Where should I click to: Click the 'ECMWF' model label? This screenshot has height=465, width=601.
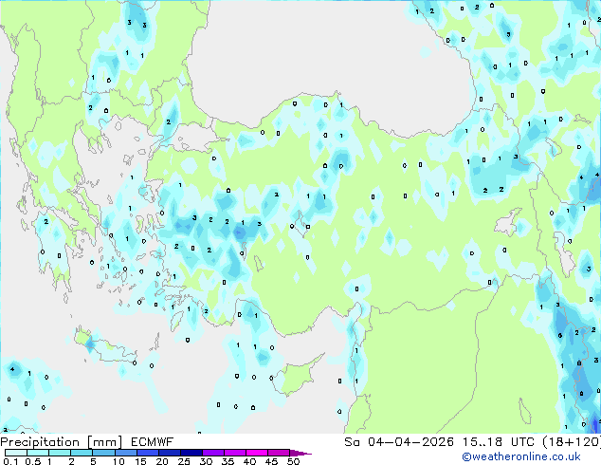[x=152, y=442]
